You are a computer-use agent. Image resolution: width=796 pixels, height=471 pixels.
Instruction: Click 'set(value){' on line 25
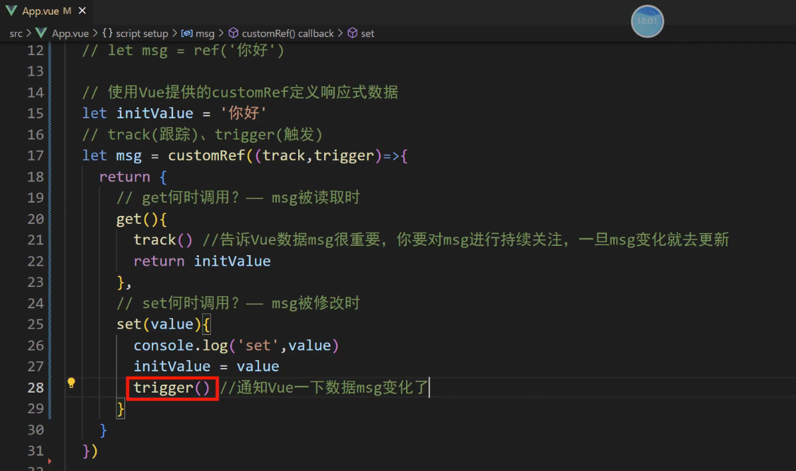click(163, 324)
